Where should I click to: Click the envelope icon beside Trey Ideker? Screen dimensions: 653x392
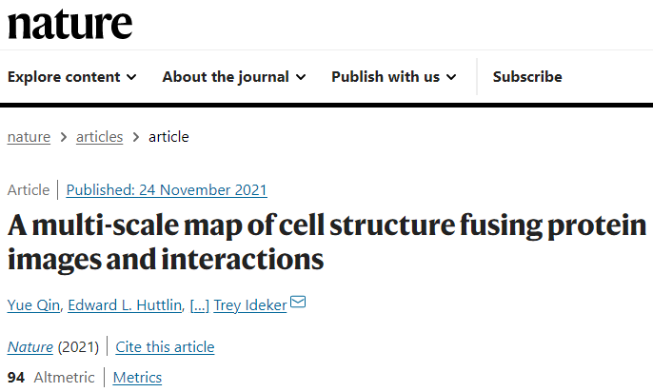pos(298,304)
